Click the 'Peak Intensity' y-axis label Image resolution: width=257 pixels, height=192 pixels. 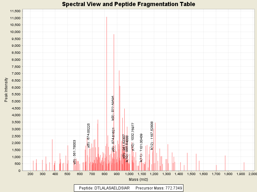tap(6, 91)
